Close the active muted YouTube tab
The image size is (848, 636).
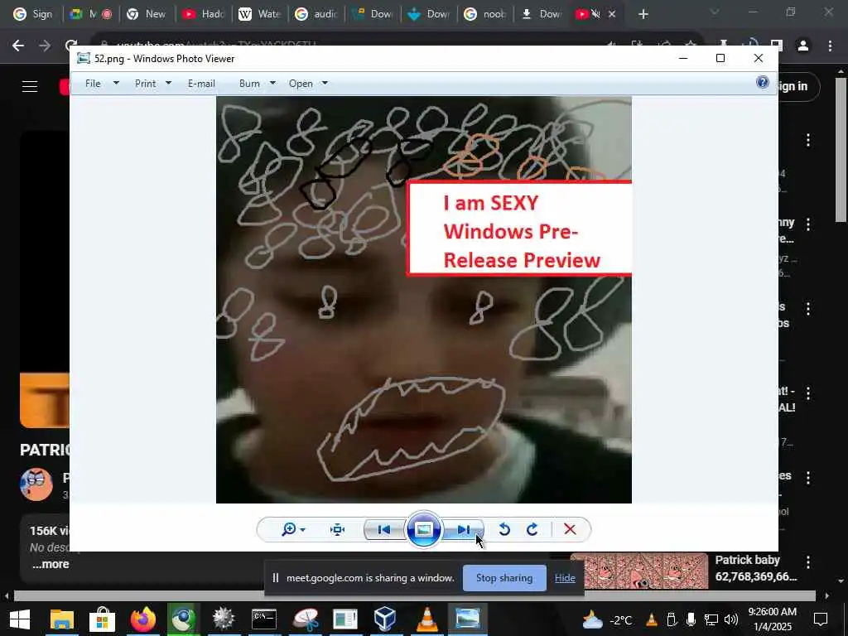[612, 14]
